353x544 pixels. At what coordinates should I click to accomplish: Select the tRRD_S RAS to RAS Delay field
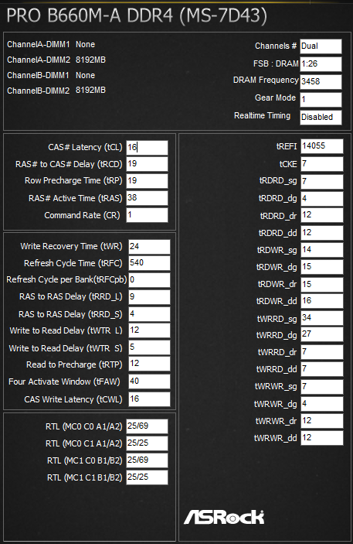coord(149,314)
